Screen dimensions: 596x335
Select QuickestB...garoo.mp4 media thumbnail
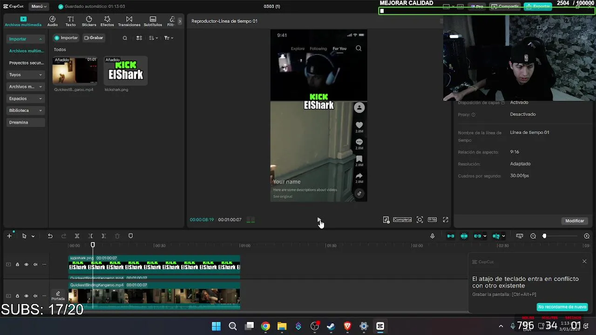75,71
